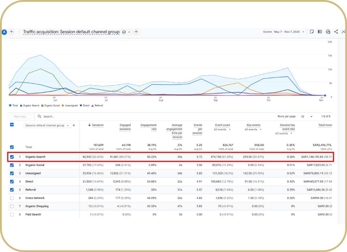
Task: Uncheck the Total row checkbox
Action: pyautogui.click(x=12, y=147)
